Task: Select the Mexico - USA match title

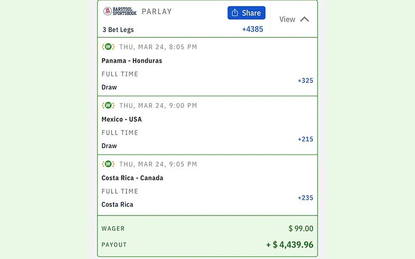Action: tap(121, 119)
